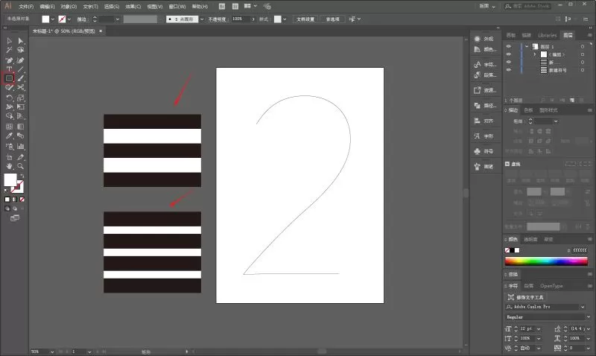Select the Hand tool
Image resolution: width=596 pixels, height=356 pixels.
(x=10, y=166)
